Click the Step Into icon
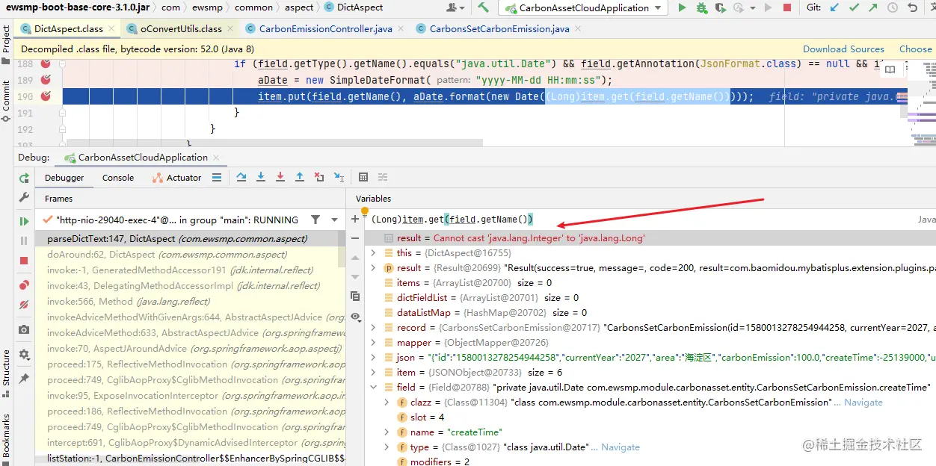This screenshot has width=936, height=466. [x=261, y=177]
